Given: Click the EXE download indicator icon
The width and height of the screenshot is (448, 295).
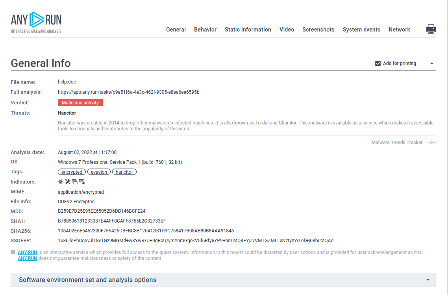Looking at the screenshot, I should 82,182.
